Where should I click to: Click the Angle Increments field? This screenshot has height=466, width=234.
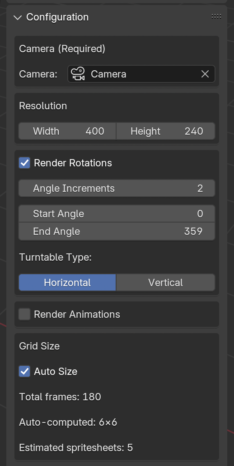click(117, 188)
